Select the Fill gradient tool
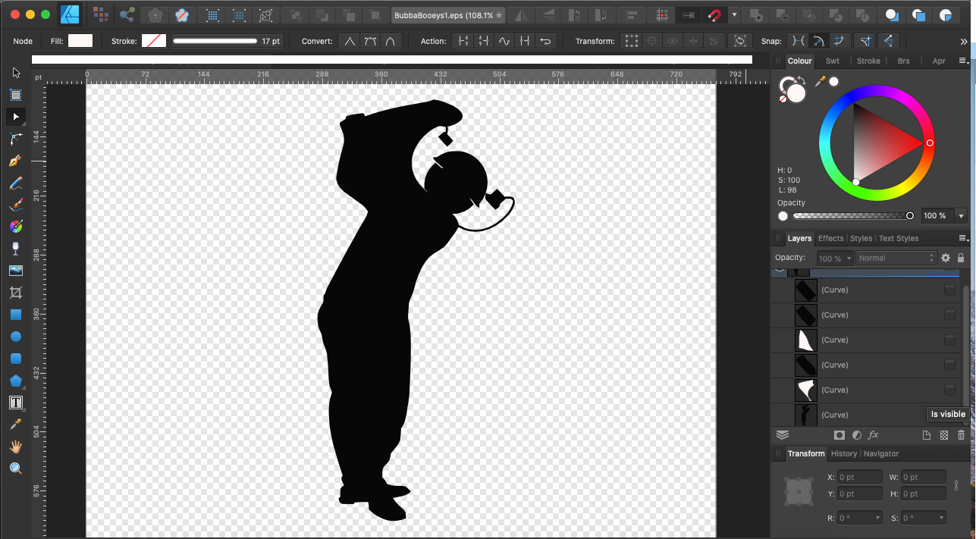 coord(16,226)
